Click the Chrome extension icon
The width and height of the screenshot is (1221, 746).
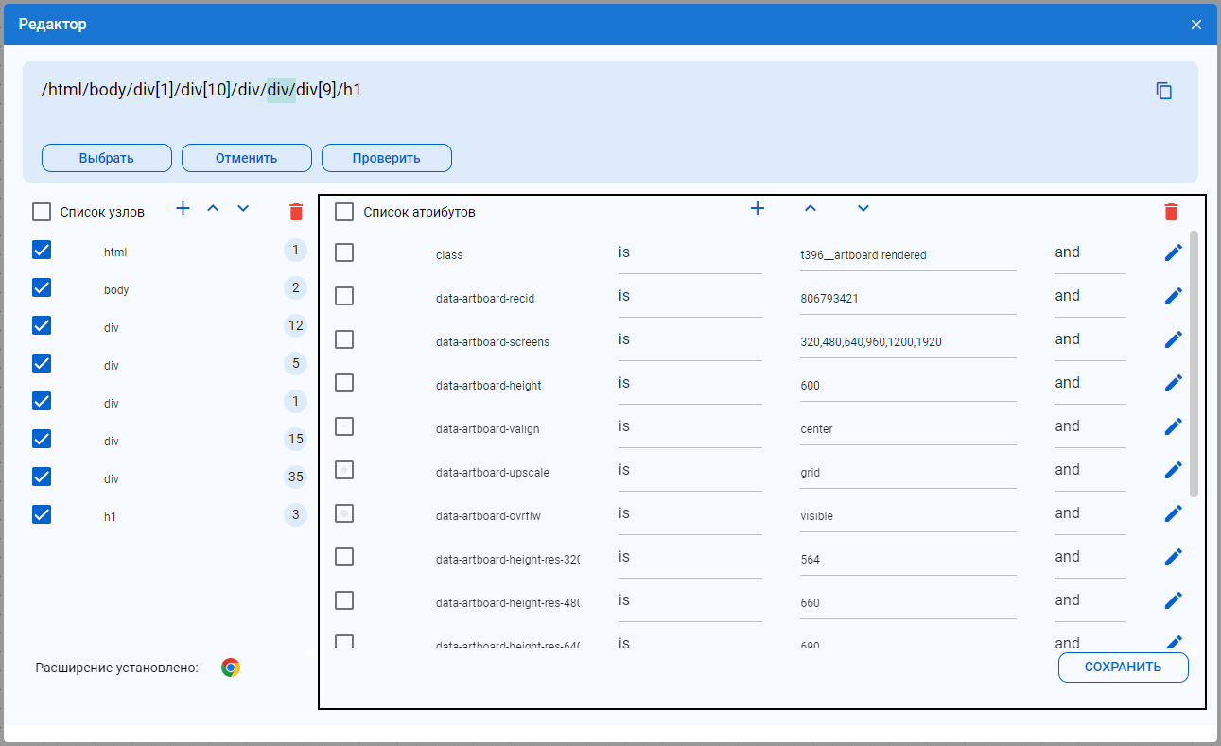(231, 668)
